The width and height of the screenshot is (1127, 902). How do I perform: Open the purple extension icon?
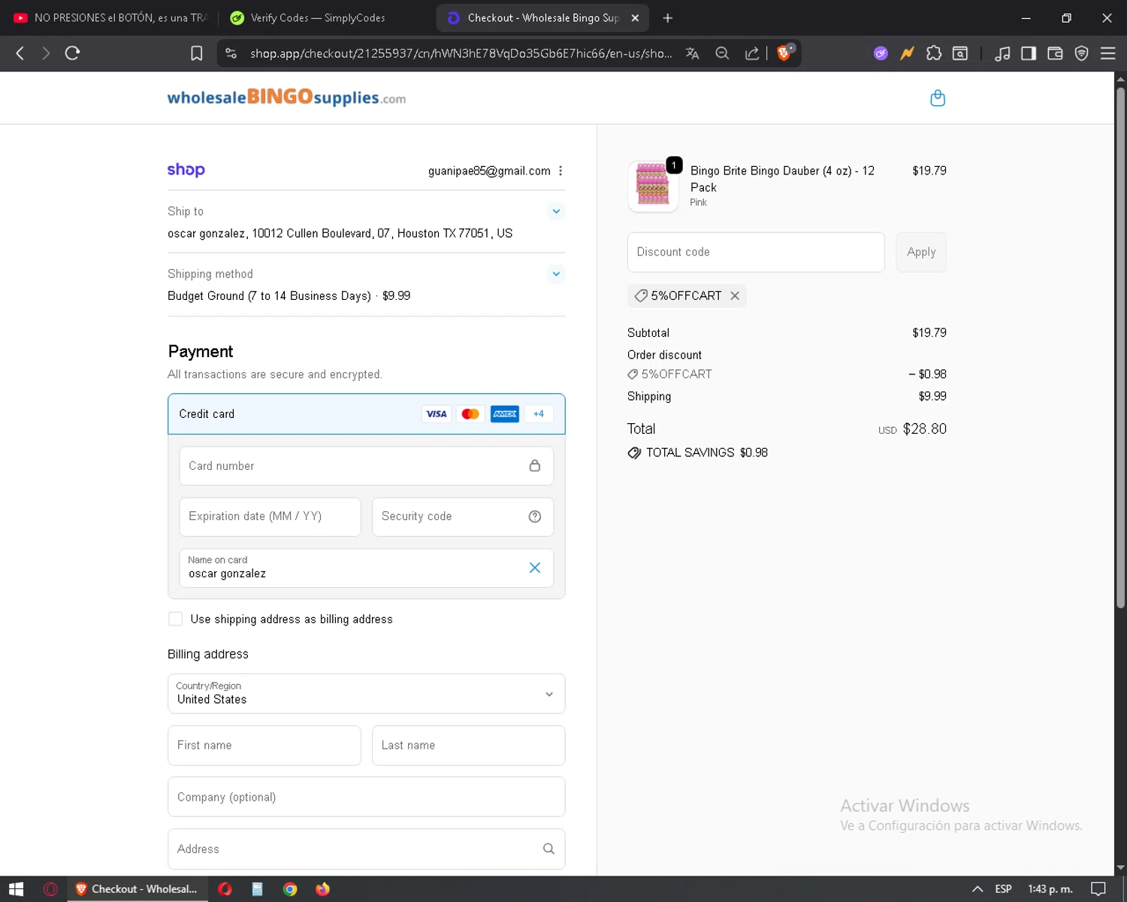[x=881, y=53]
